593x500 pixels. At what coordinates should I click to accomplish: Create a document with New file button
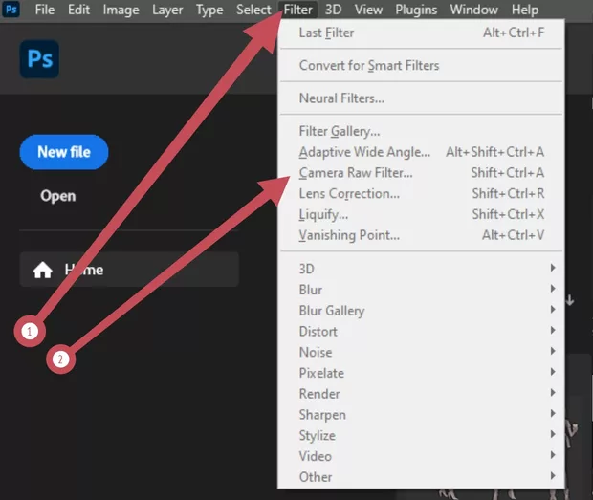[64, 152]
